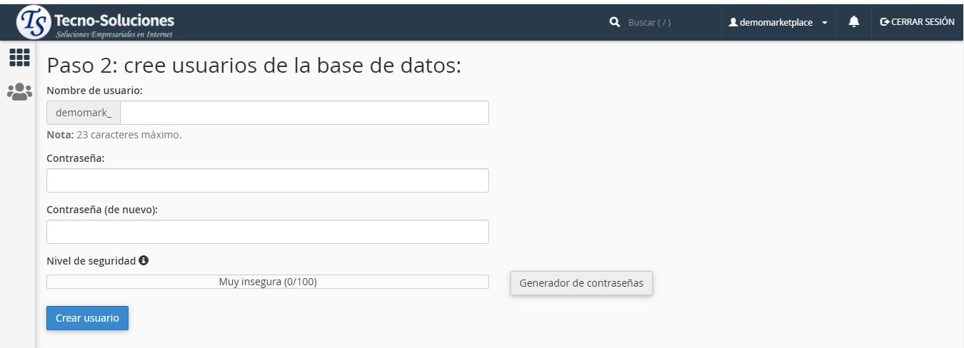Click the info icon beside Nivel de seguridad
Image resolution: width=964 pixels, height=348 pixels.
144,261
